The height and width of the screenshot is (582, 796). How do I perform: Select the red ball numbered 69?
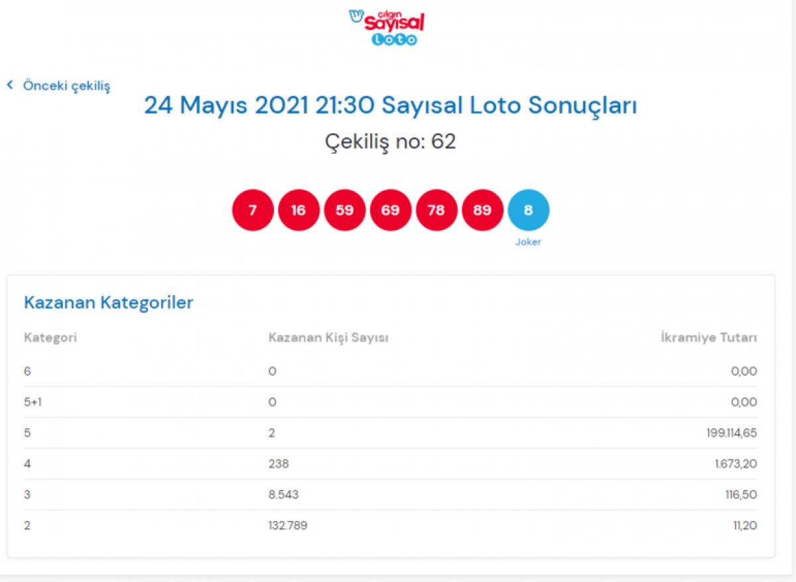[391, 210]
